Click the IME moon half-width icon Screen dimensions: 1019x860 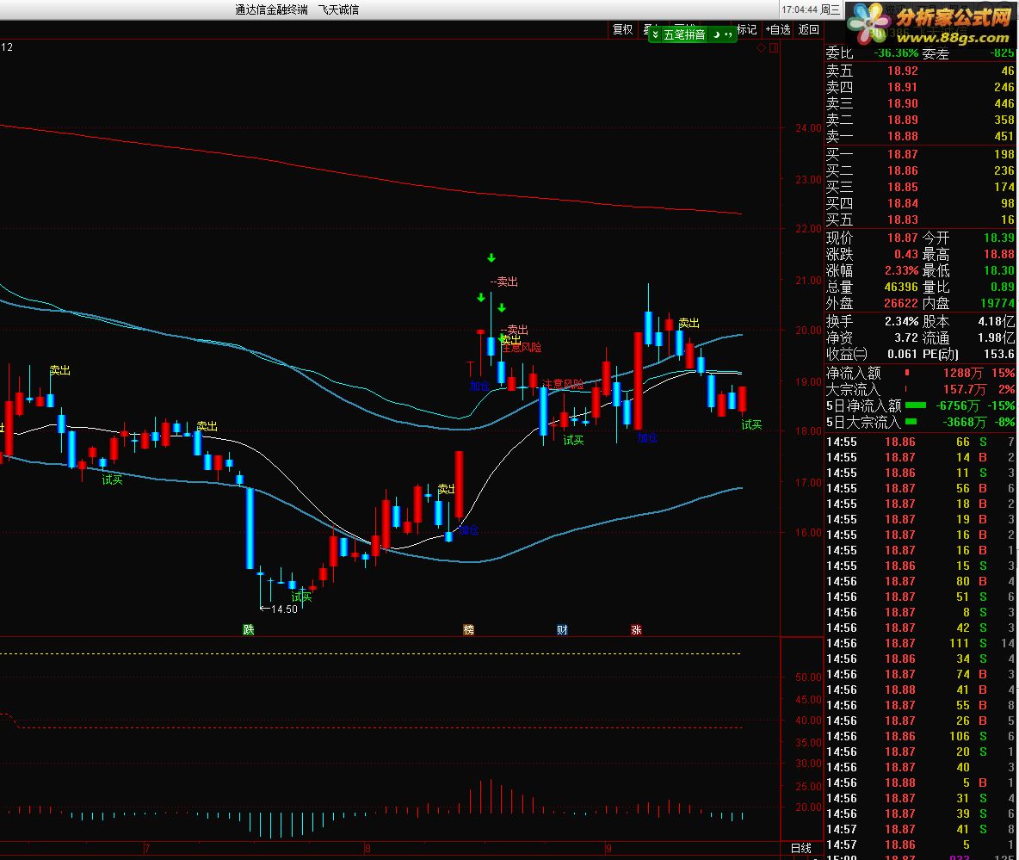tap(716, 34)
